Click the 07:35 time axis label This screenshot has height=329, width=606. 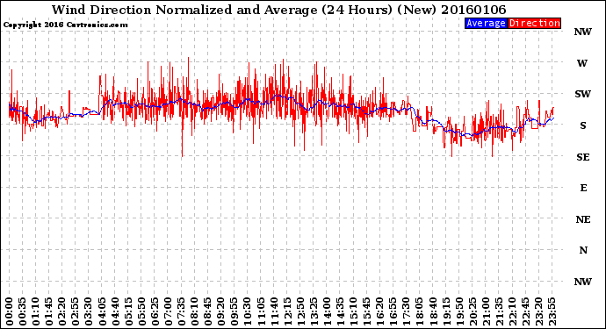click(181, 311)
